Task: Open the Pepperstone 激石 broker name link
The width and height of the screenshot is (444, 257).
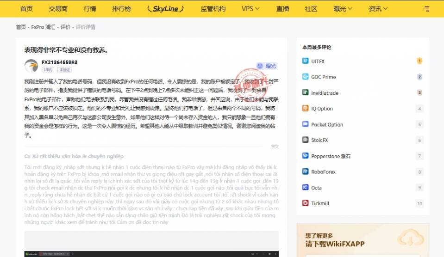Action: click(331, 156)
